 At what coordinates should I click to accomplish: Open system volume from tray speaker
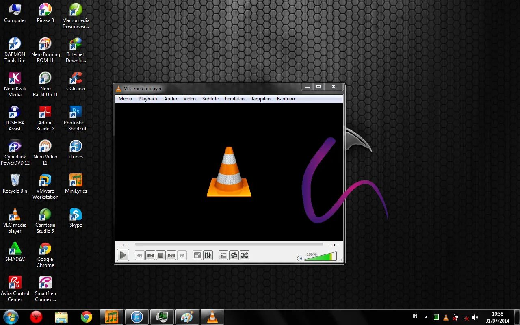point(475,317)
